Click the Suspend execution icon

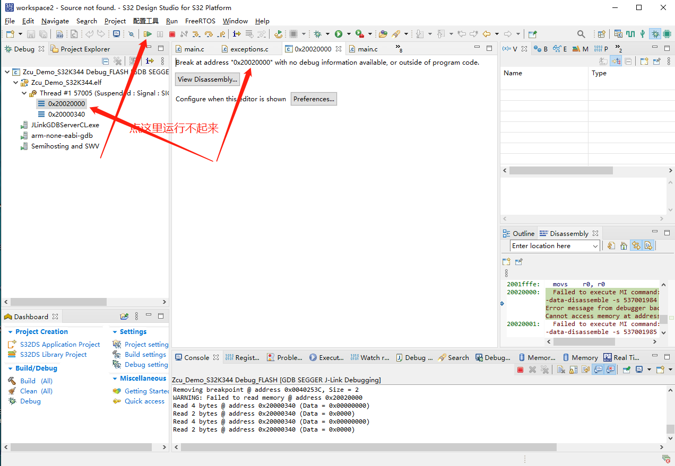pyautogui.click(x=160, y=34)
